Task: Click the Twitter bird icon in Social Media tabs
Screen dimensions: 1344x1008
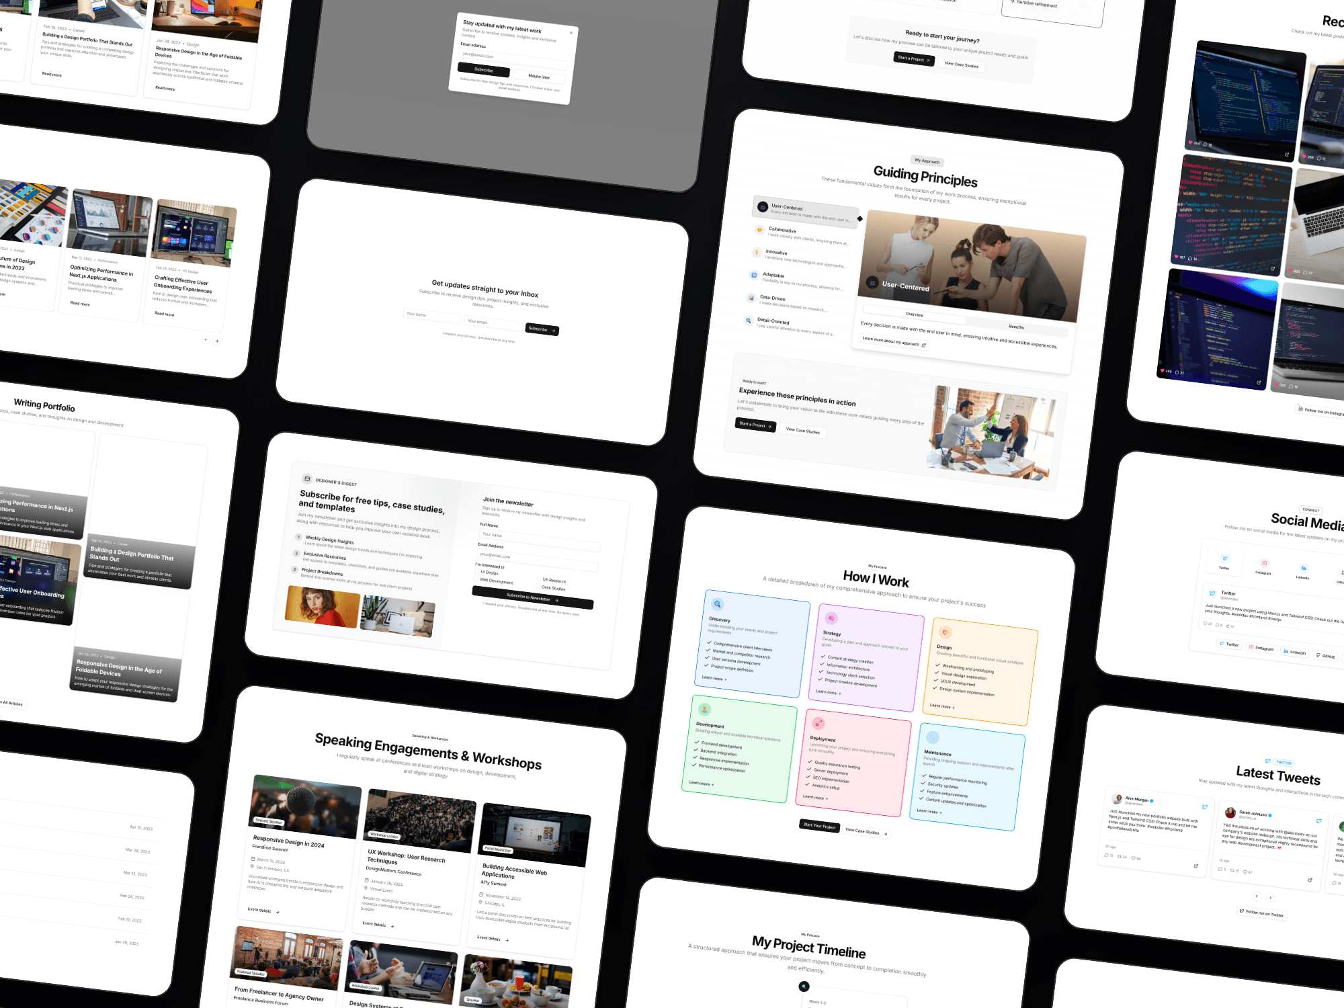Action: (1225, 559)
